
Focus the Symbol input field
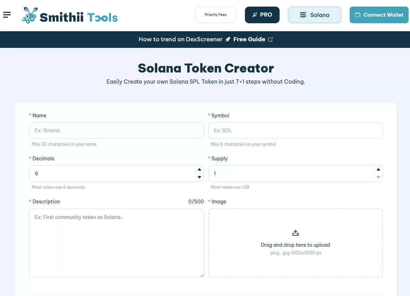(295, 130)
